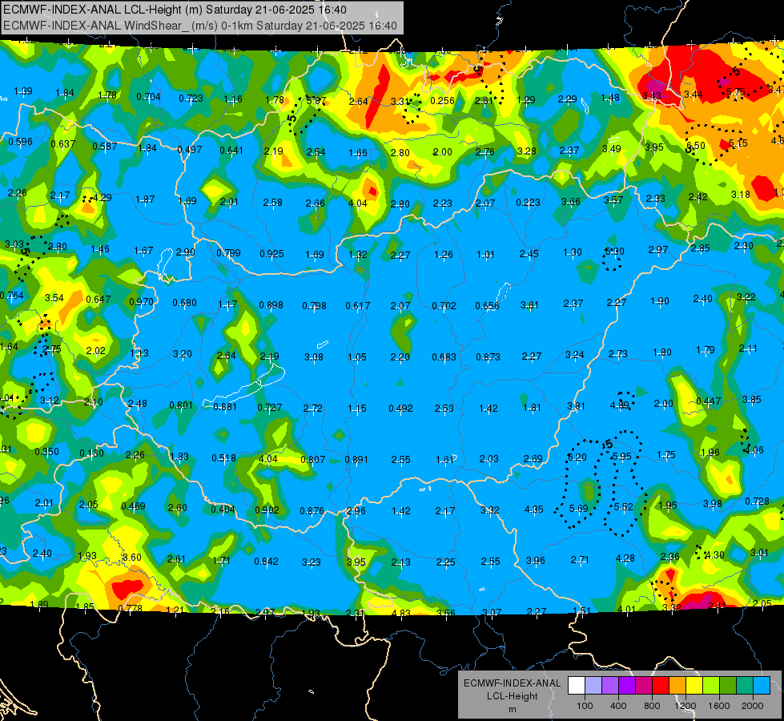Click wind shear value 6.50
The height and width of the screenshot is (721, 784).
pyautogui.click(x=696, y=146)
